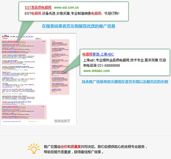The height and width of the screenshot is (159, 171).
Task: Click the 下一页 pagination link in the thumbnail
Action: (x=19, y=121)
